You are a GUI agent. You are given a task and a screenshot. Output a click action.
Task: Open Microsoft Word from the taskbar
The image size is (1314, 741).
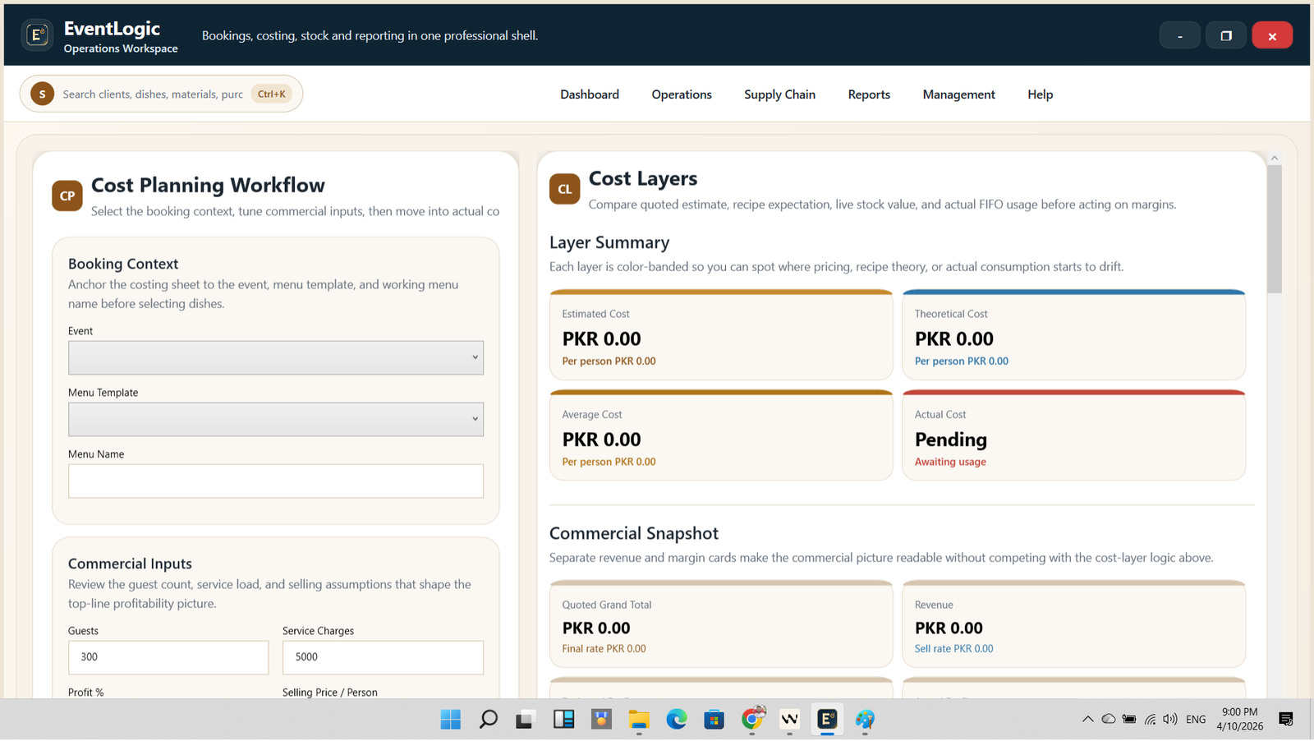point(789,719)
